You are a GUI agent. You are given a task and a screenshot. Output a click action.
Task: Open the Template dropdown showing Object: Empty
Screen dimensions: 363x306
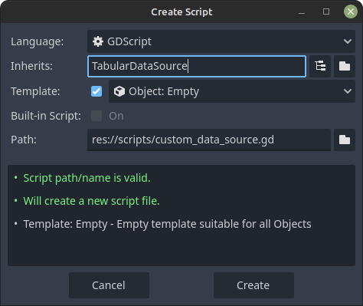pyautogui.click(x=232, y=91)
